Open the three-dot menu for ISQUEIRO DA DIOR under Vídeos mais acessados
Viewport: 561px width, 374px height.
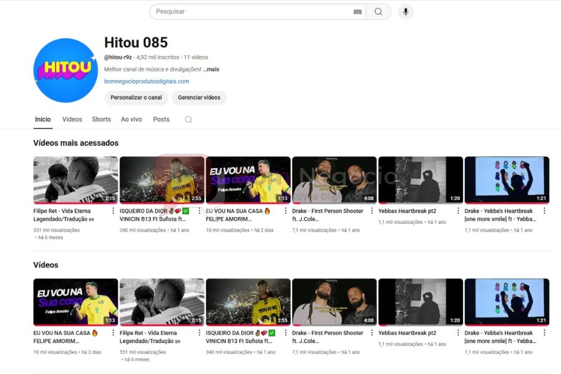point(200,211)
